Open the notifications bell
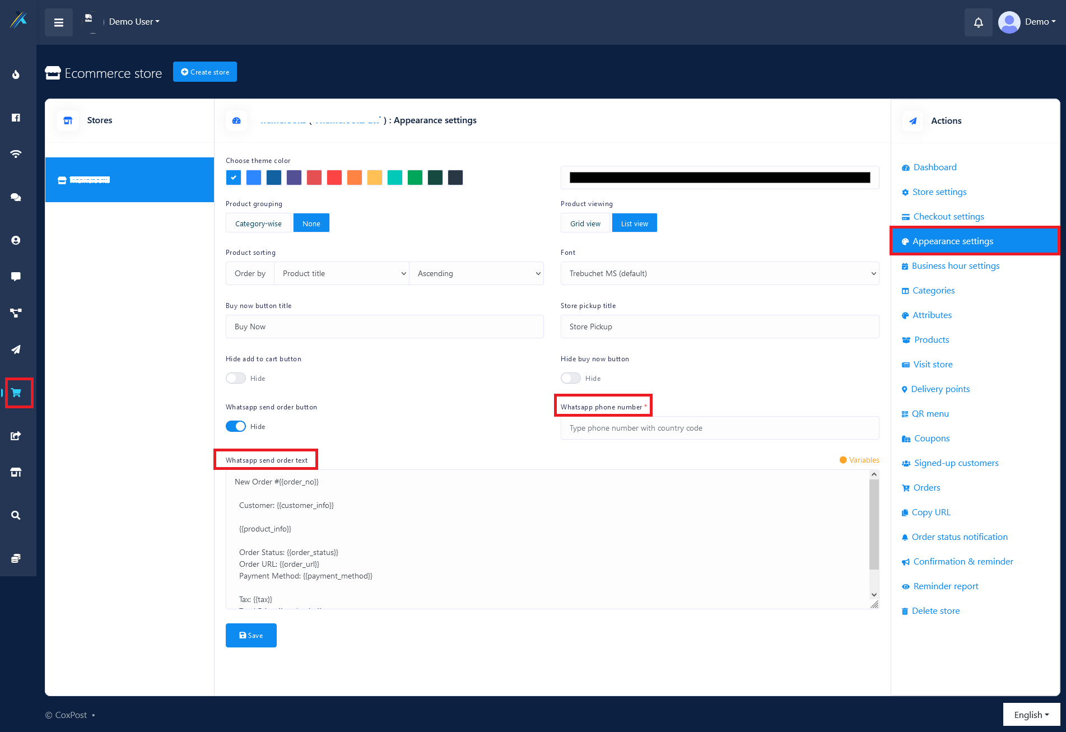 pyautogui.click(x=978, y=22)
